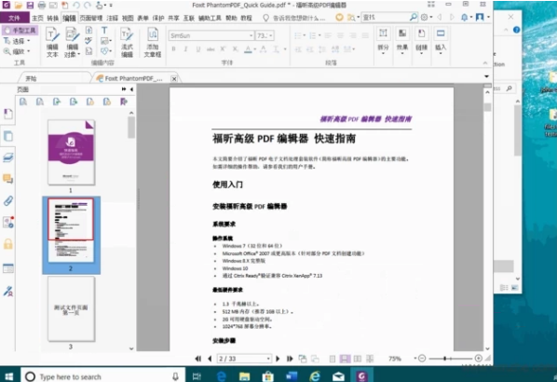Click the zoom slider handle in status bar
Screen dimensions: 557x382
pos(444,358)
